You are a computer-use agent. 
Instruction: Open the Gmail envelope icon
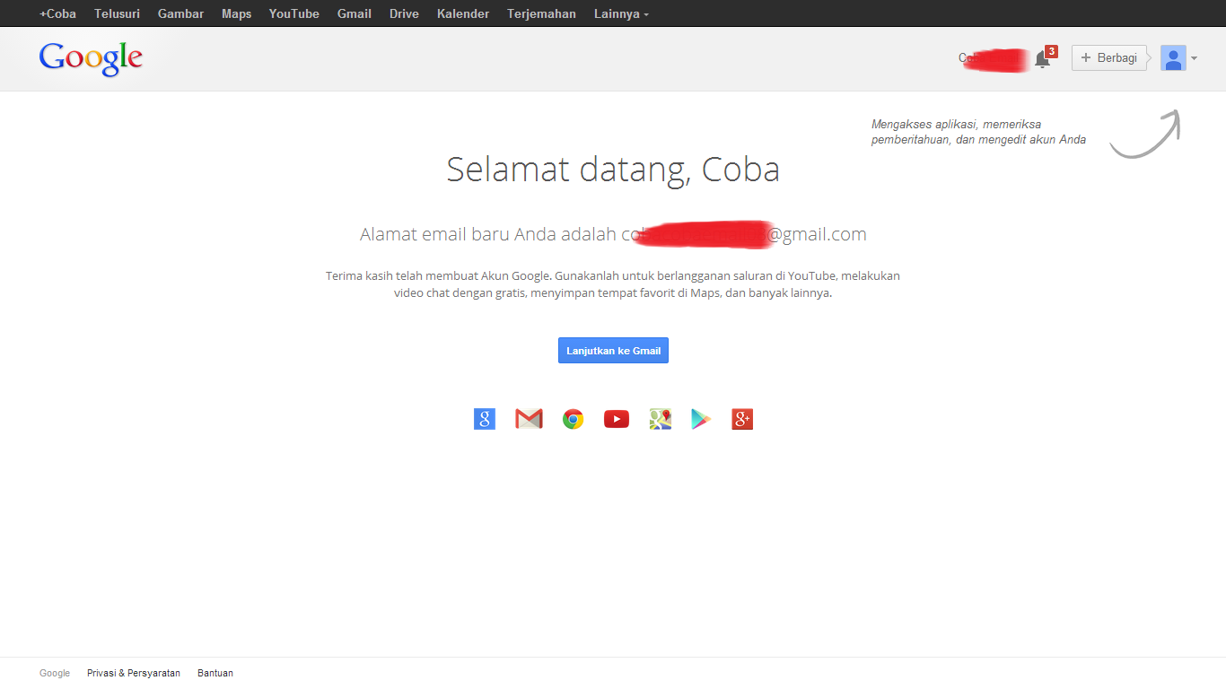click(529, 419)
